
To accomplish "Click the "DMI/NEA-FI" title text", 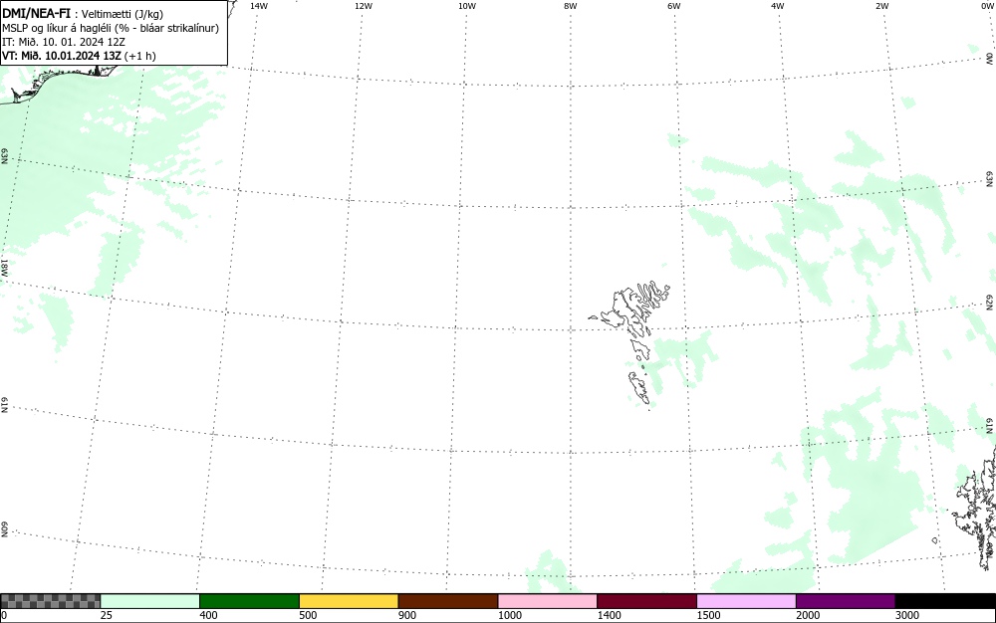I will pos(36,13).
